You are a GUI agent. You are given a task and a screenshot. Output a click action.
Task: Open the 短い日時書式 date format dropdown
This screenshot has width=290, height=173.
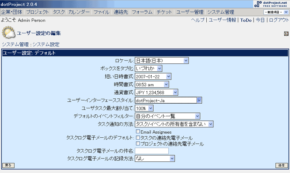(153, 76)
